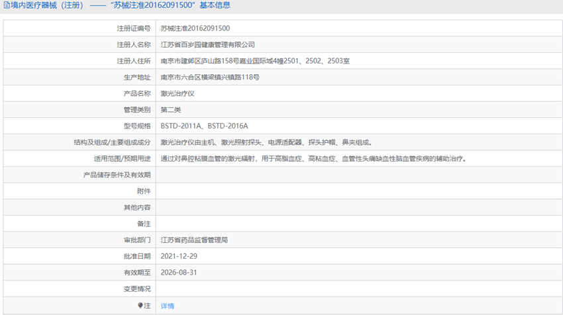Click the 管理类别 label
The height and width of the screenshot is (315, 563).
[137, 110]
